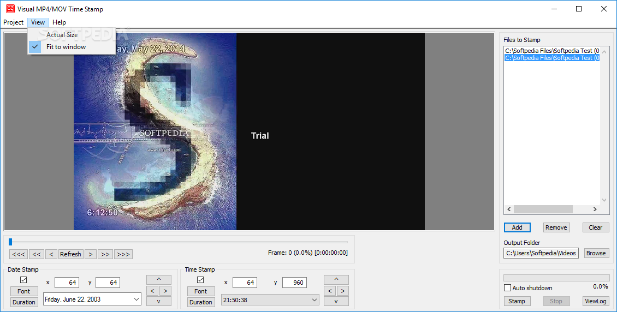This screenshot has width=617, height=312.
Task: Close the Time Stamp window
Action: pos(603,9)
